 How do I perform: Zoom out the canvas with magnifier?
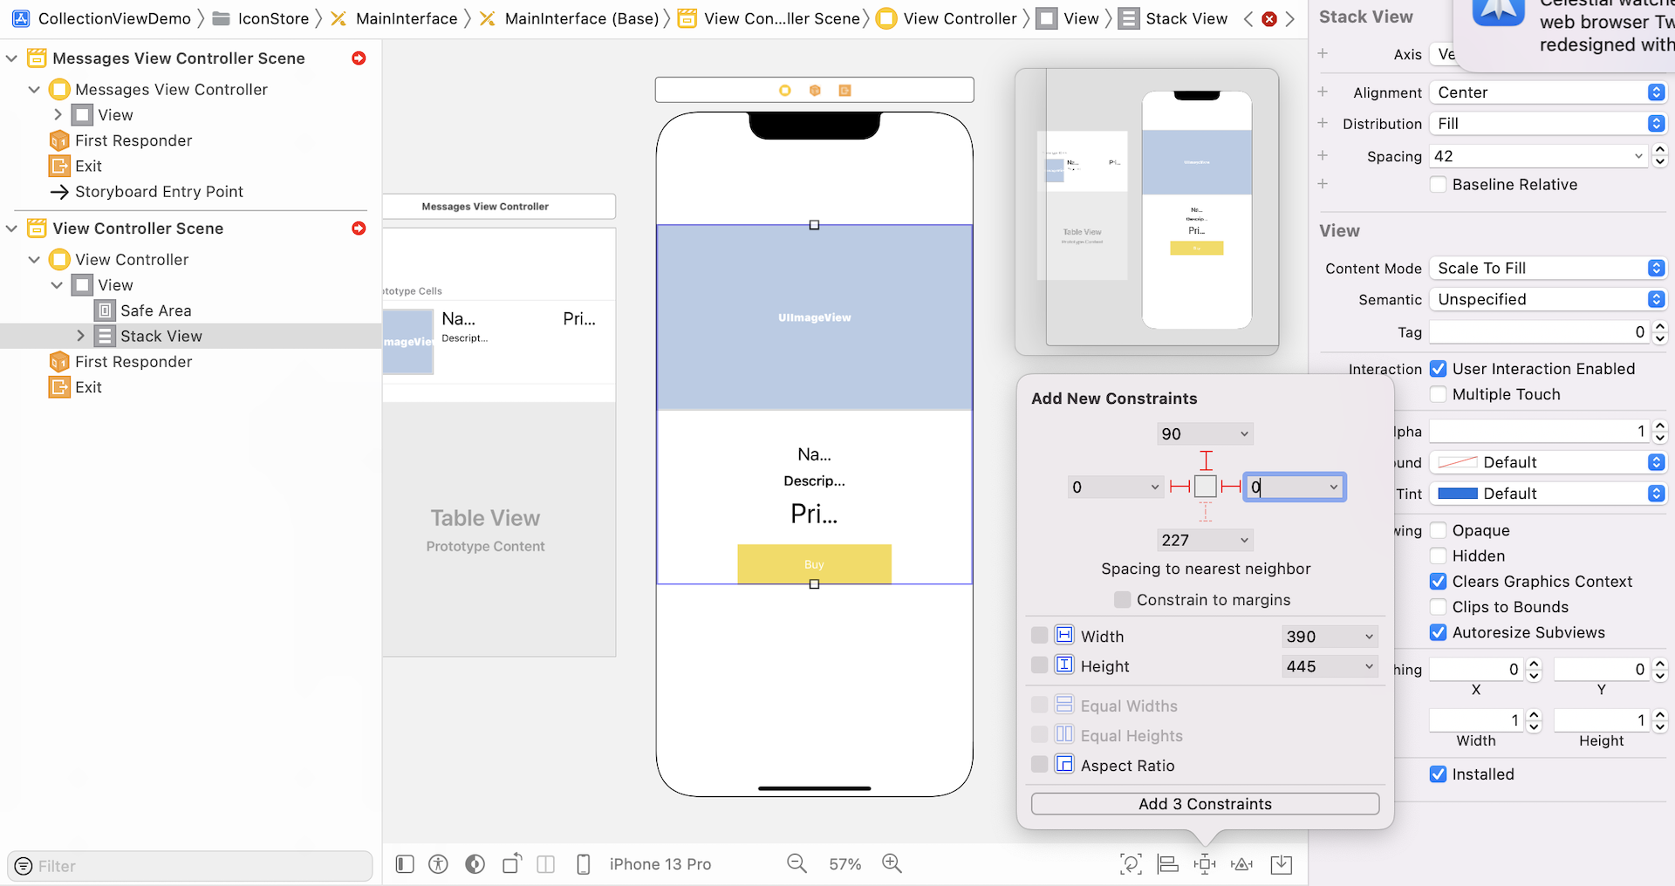click(796, 863)
